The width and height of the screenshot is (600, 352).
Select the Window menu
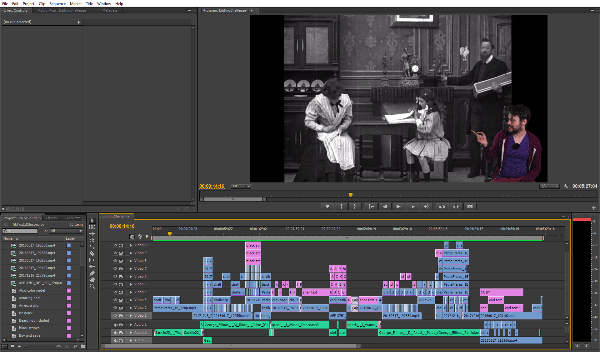[104, 4]
